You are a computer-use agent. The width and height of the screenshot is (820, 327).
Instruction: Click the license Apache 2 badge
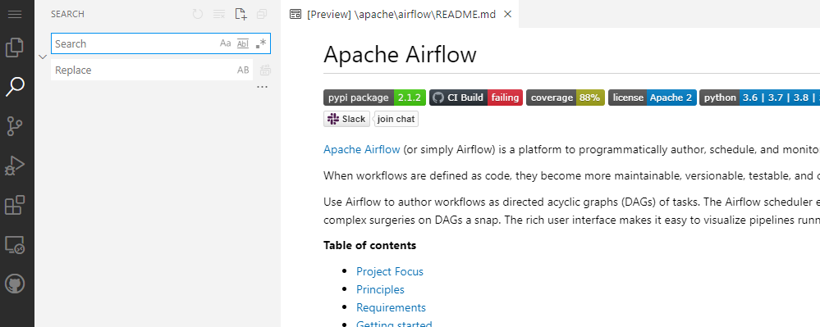[x=652, y=98]
